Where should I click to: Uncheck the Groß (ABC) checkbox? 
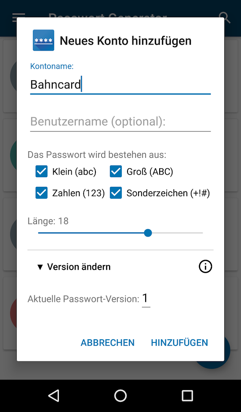tap(116, 171)
